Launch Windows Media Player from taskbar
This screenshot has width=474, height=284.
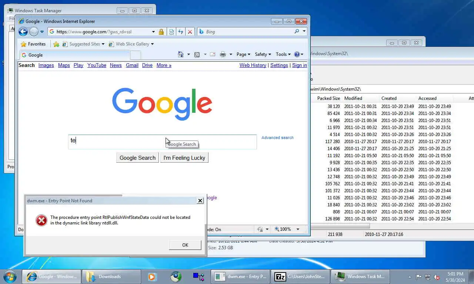152,277
